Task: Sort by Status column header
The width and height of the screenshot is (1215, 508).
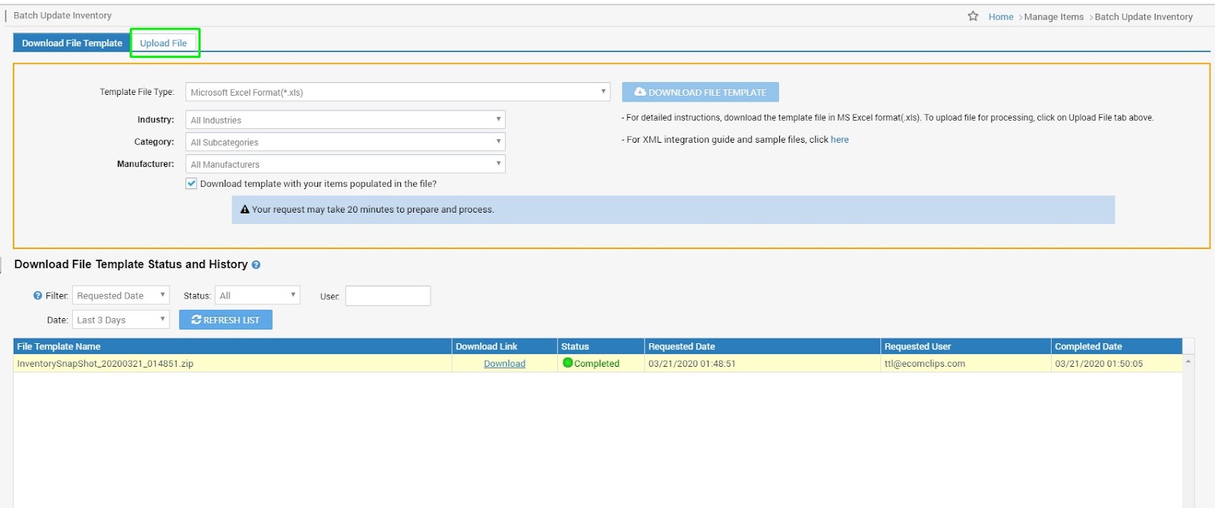Action: tap(601, 346)
